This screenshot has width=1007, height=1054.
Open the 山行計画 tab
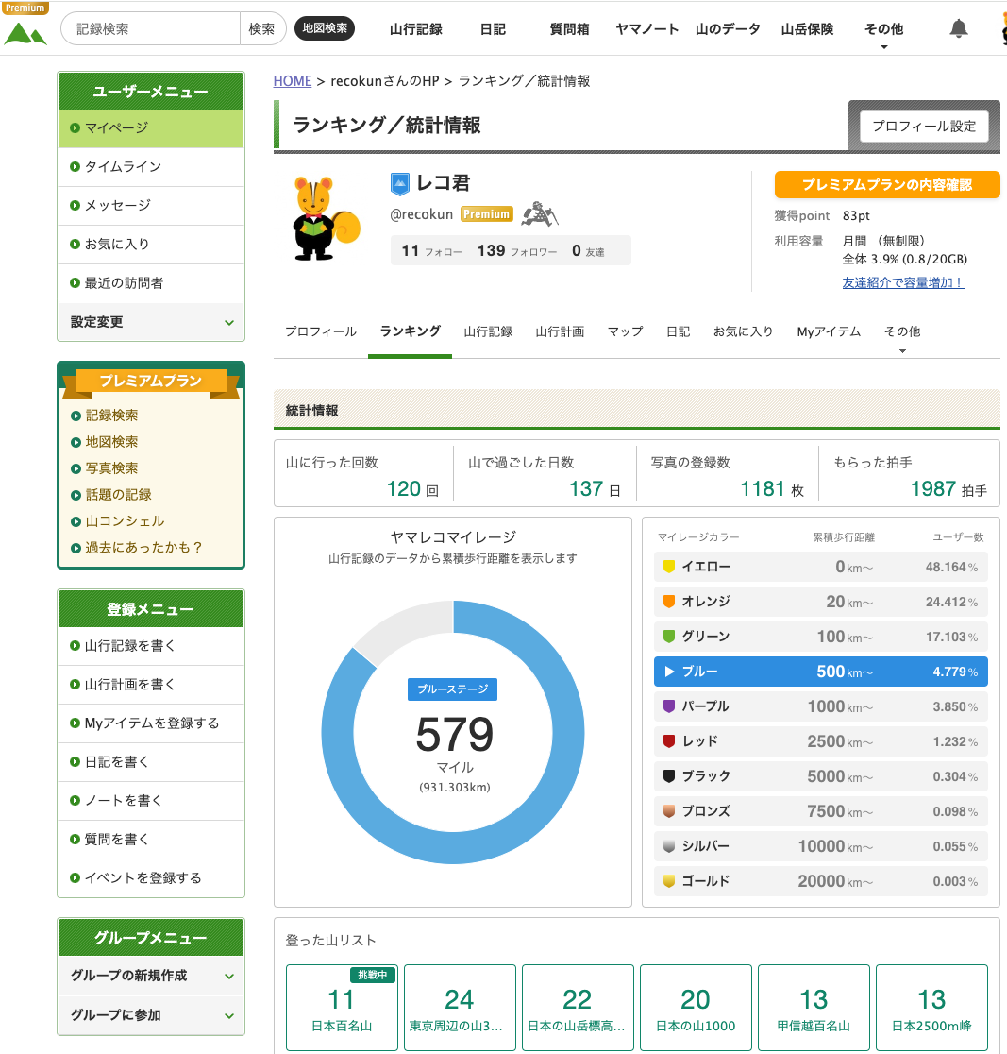click(x=560, y=331)
